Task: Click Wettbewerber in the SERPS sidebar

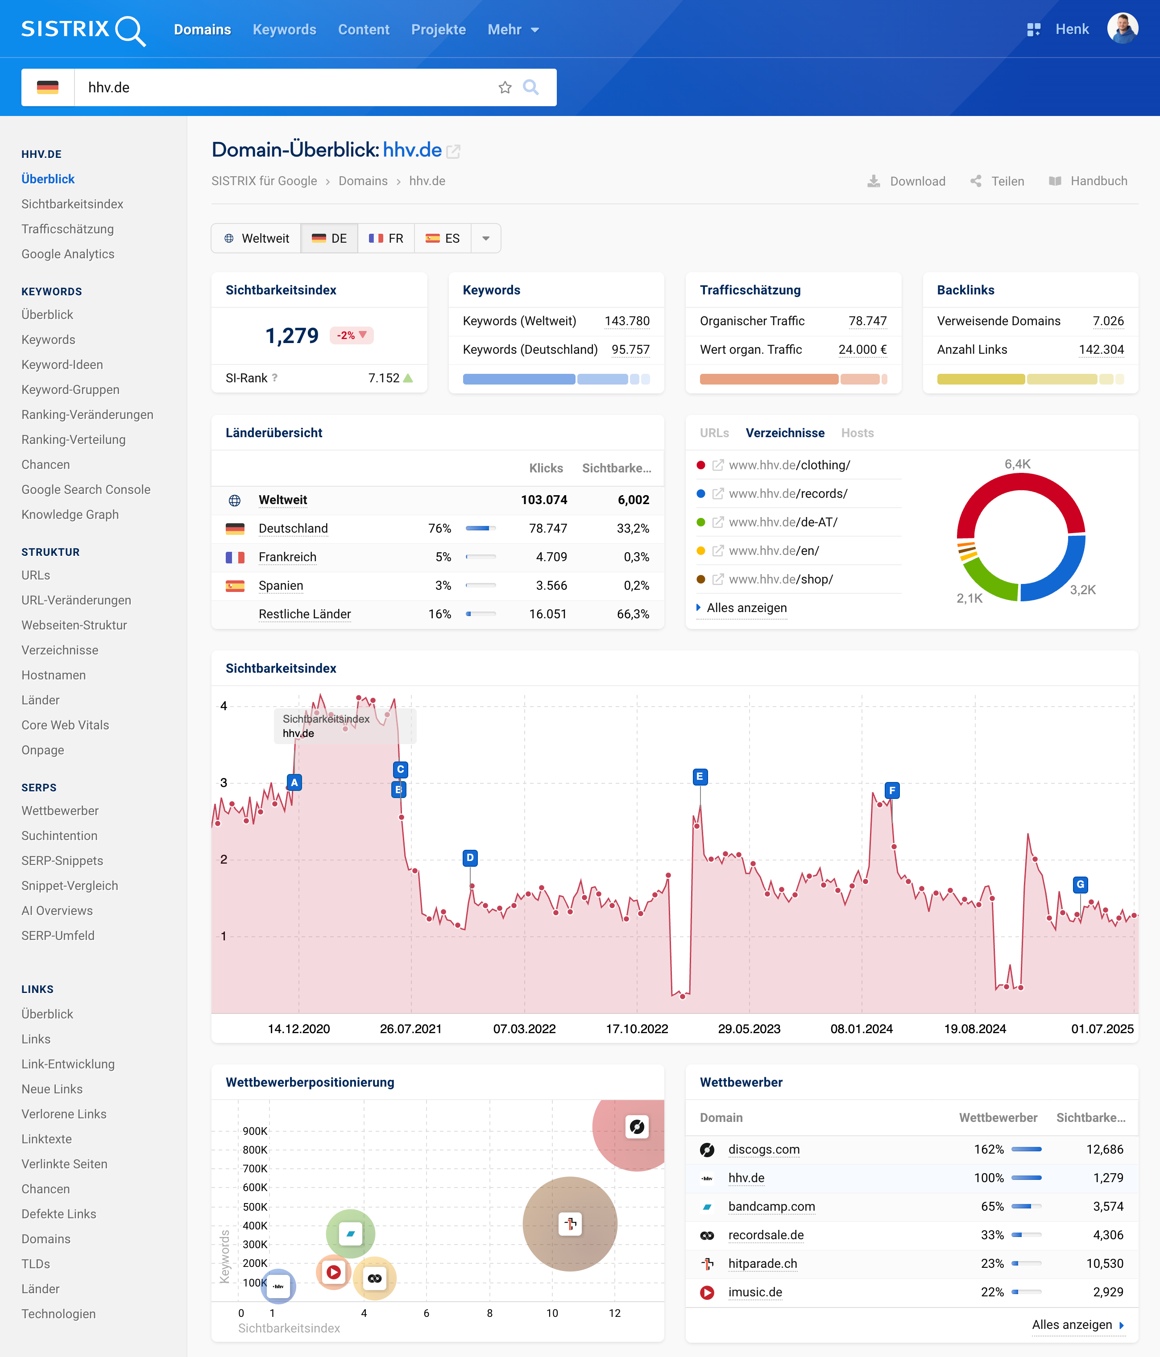Action: coord(60,811)
